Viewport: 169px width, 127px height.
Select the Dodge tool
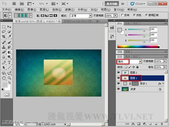9,57
